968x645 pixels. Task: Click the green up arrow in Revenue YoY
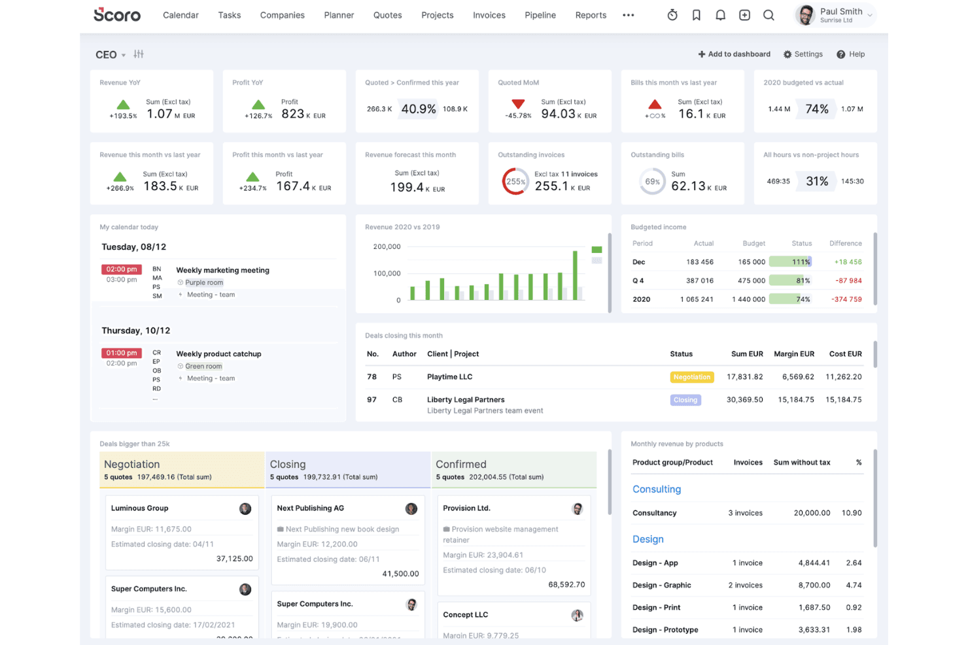123,104
